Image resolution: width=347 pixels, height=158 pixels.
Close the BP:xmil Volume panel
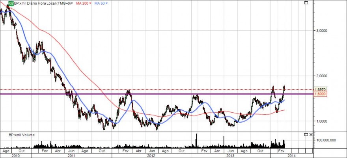tap(311, 134)
